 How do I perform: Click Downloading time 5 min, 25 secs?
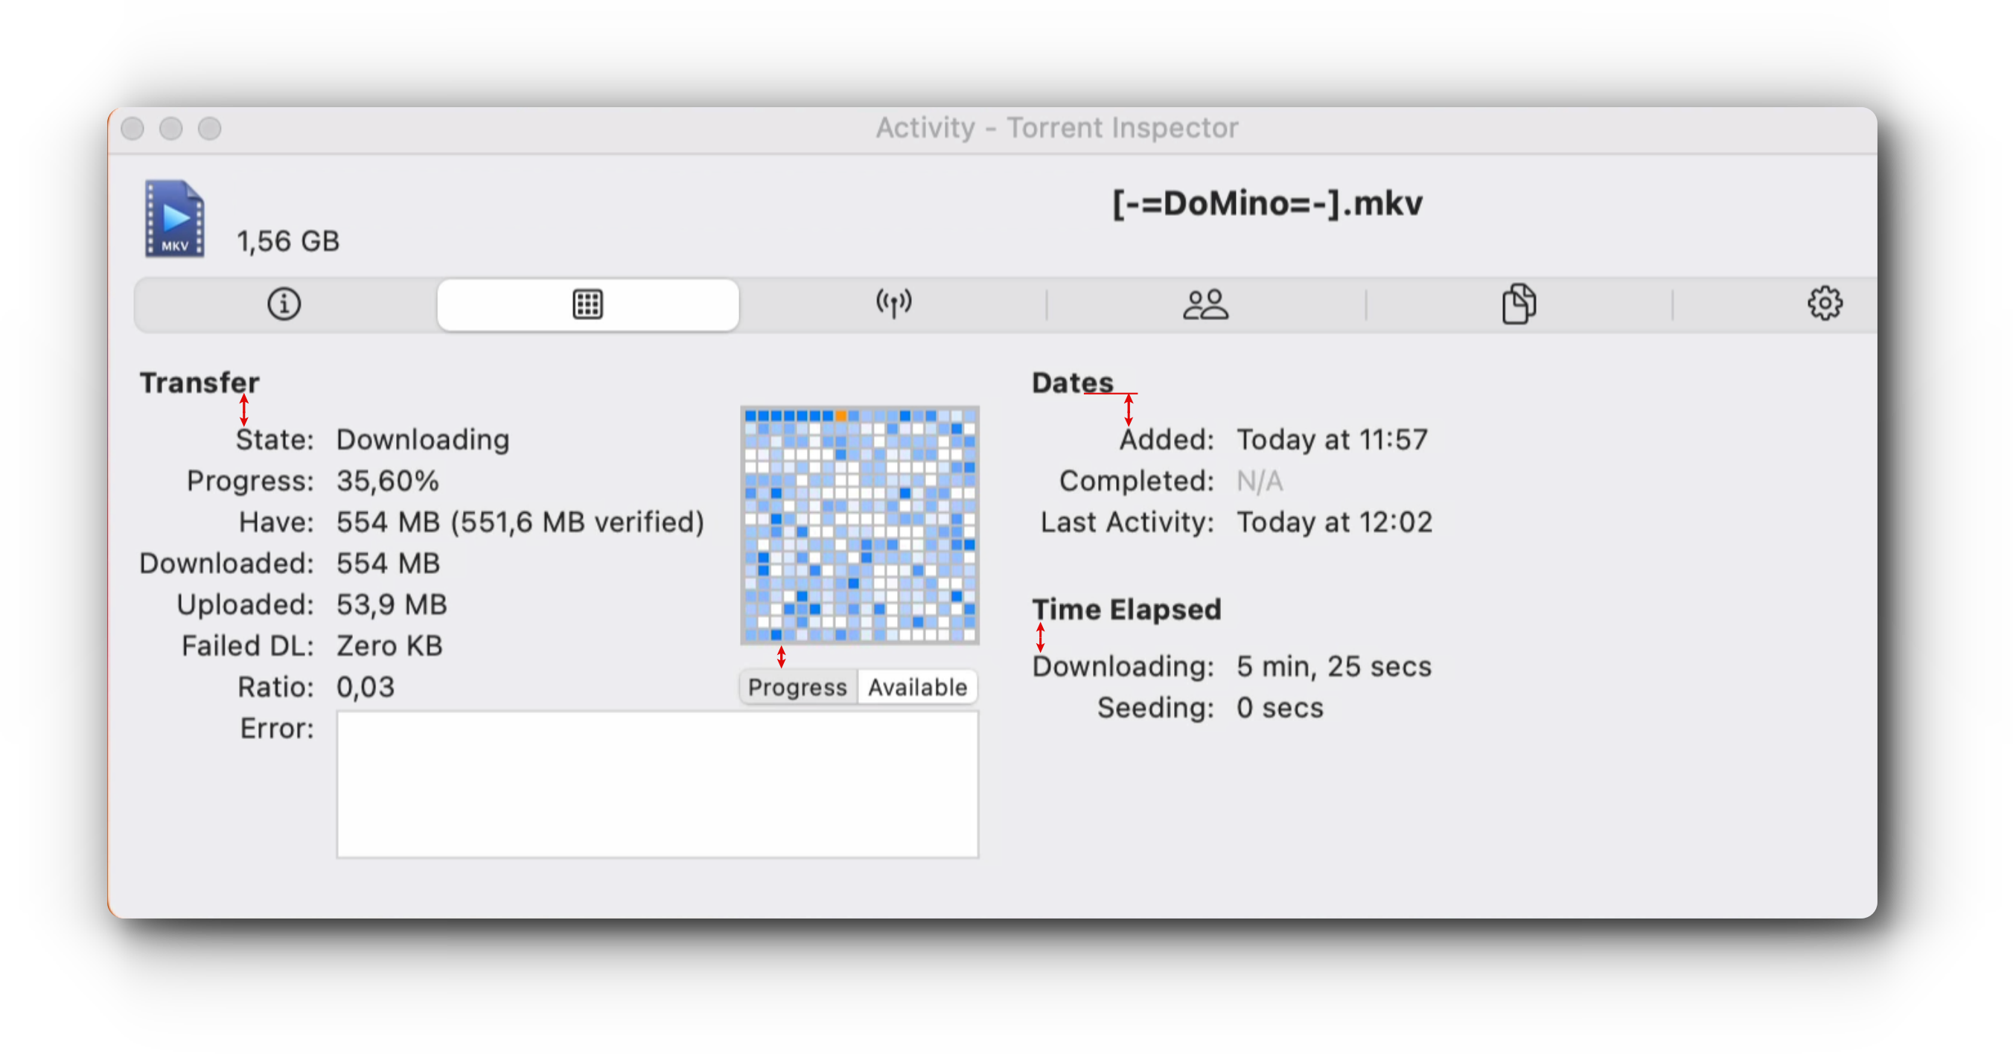point(1333,666)
